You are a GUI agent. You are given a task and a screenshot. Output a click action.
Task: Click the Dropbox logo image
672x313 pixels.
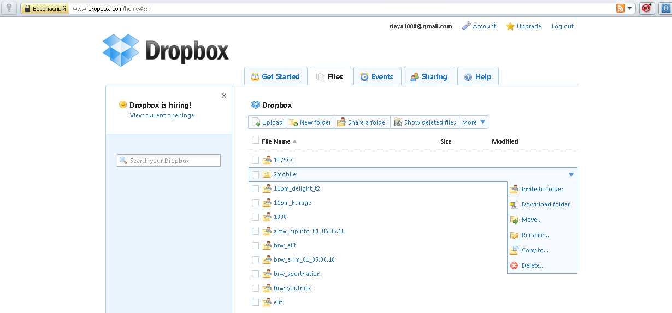pyautogui.click(x=166, y=50)
